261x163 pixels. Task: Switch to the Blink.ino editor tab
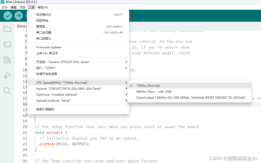(22, 26)
